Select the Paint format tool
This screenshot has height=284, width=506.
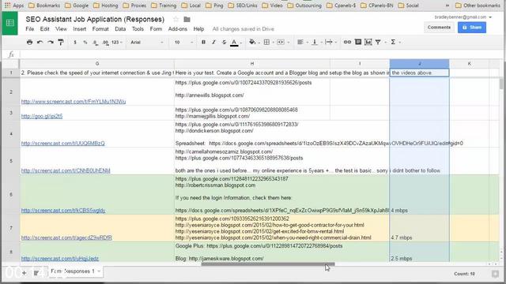[x=61, y=42]
